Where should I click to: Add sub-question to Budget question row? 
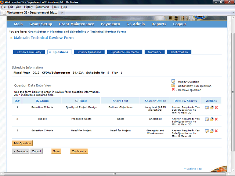click(211, 119)
